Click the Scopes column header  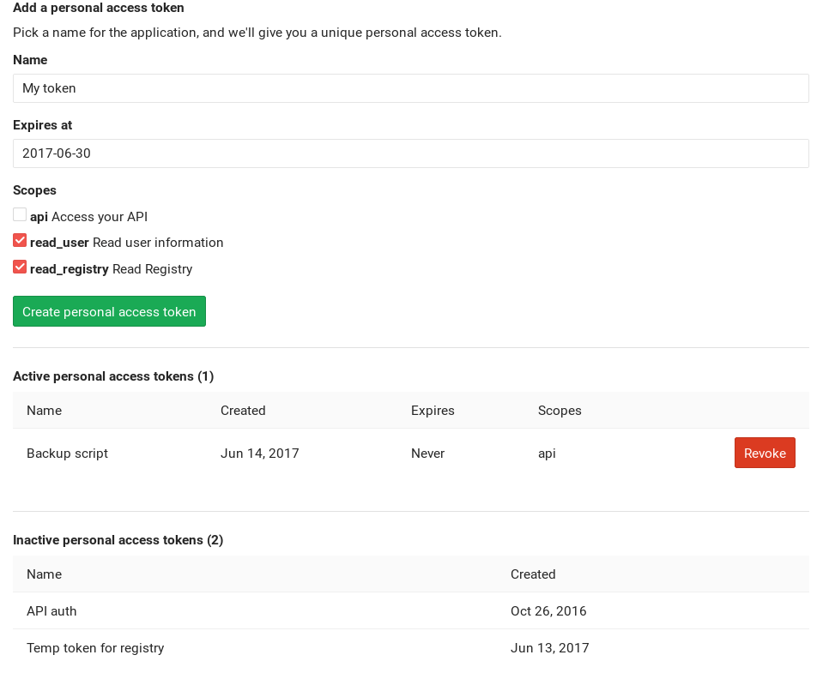560,410
